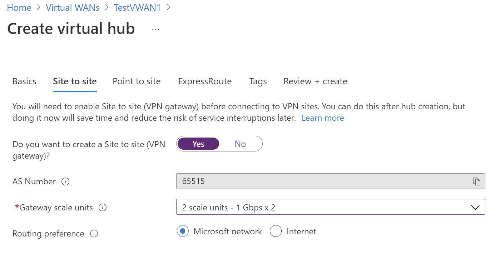Select Internet as routing preference
This screenshot has width=495, height=254.
pos(276,231)
